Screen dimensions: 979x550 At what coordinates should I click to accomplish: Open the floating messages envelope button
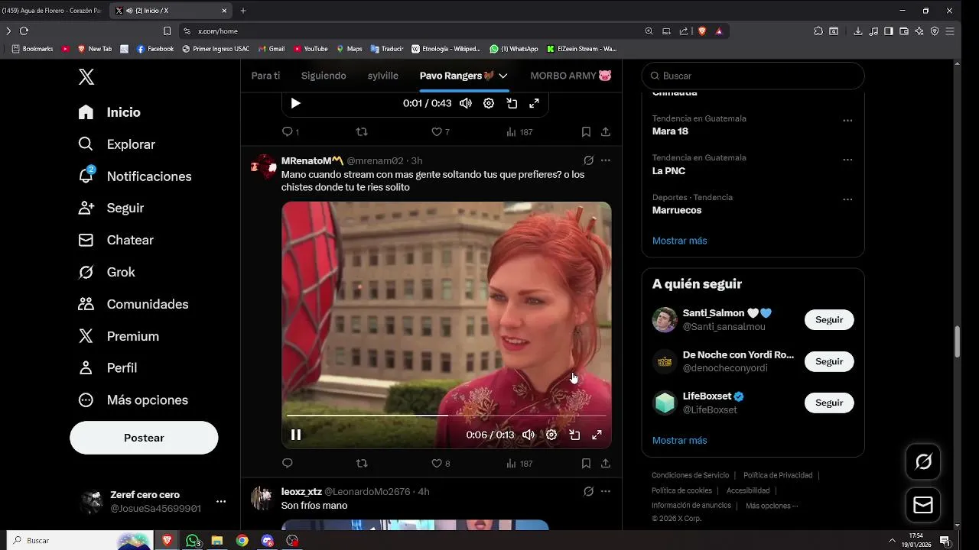[923, 505]
